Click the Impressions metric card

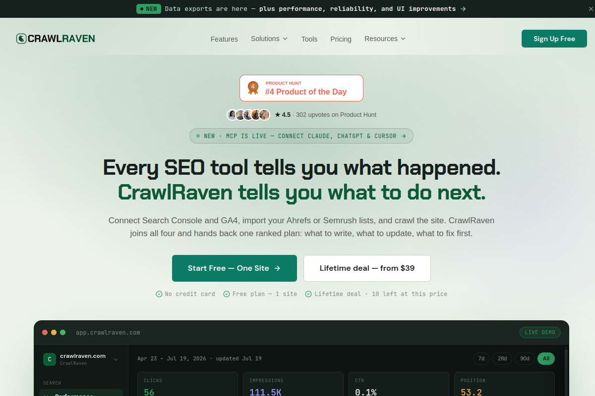click(x=293, y=384)
